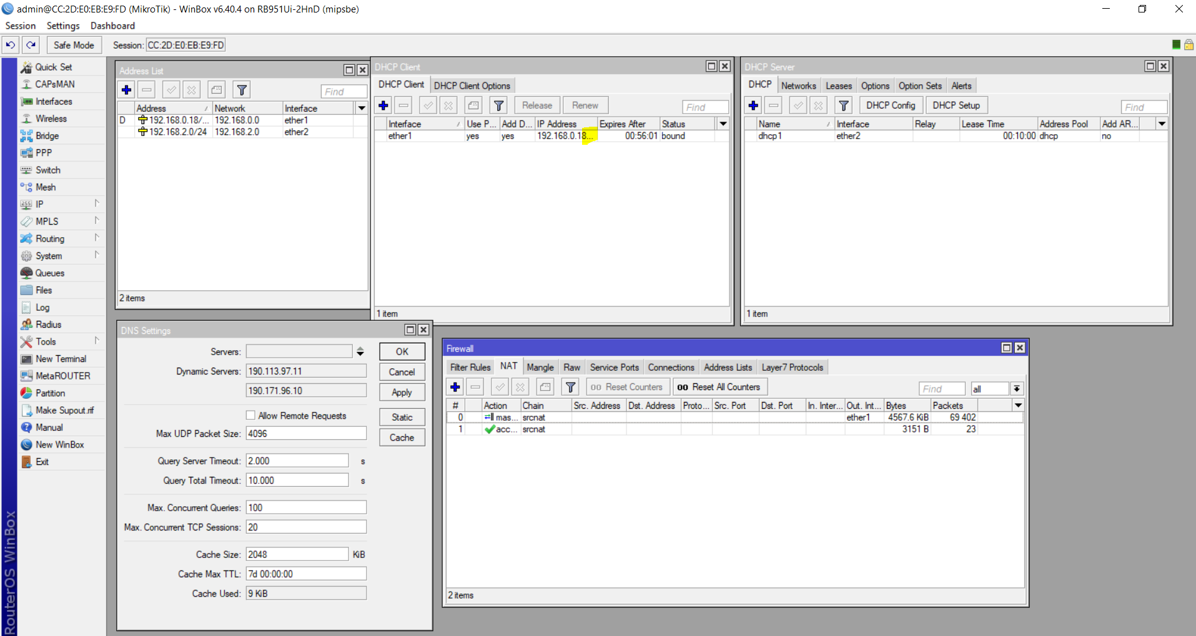Open column selector arrow in Address List

362,107
